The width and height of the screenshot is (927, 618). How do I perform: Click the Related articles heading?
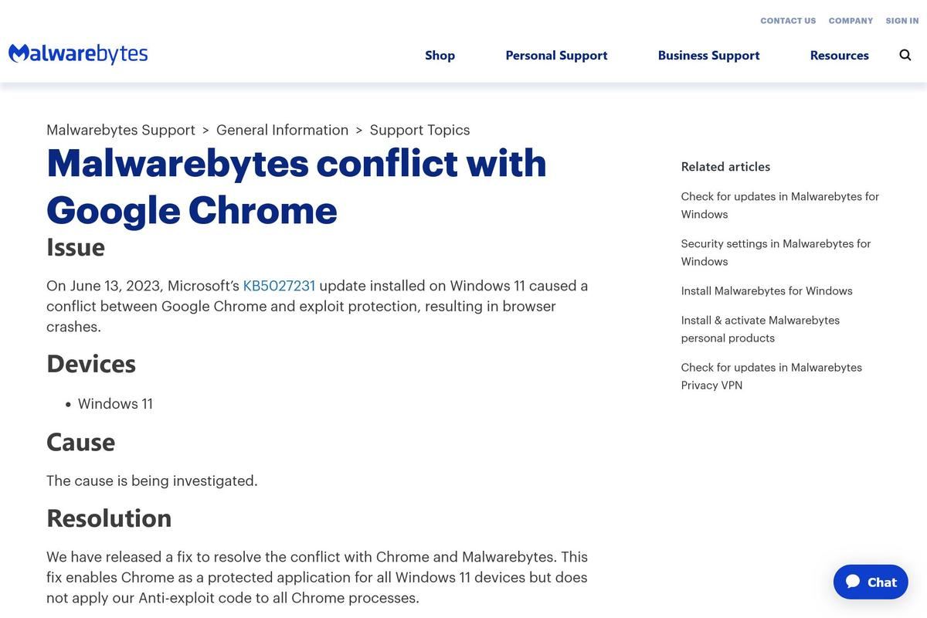tap(725, 167)
